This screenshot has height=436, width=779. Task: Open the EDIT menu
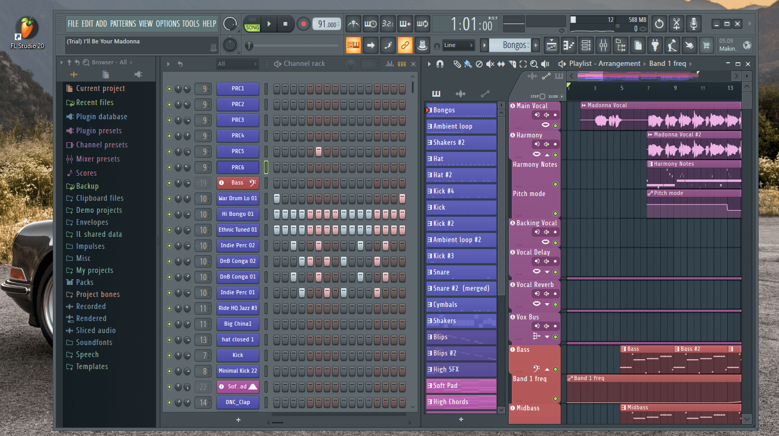pos(87,24)
